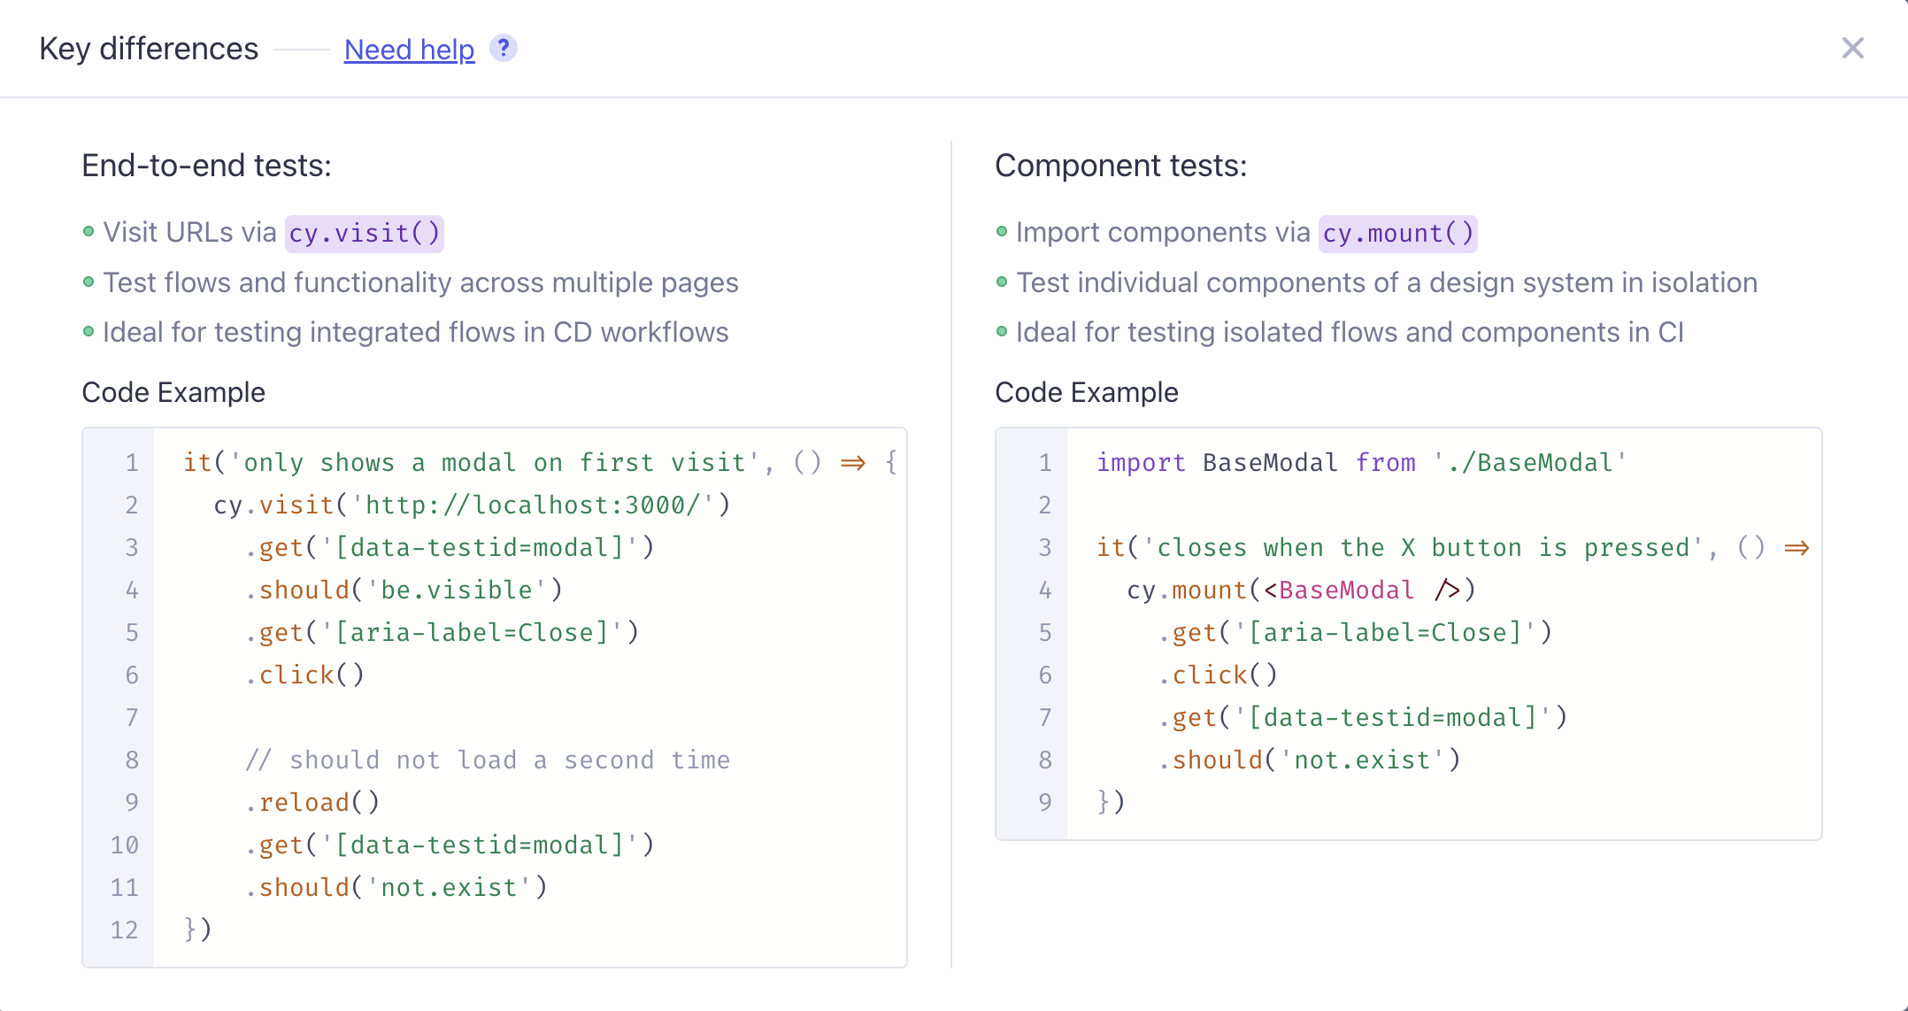Click the left Code Example label
1908x1011 pixels.
tap(173, 392)
